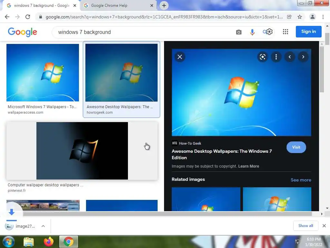This screenshot has height=248, width=330.
Task: Click the pinterest.fr source text
Action: (17, 191)
